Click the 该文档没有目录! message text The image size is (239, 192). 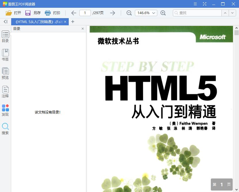click(47, 112)
